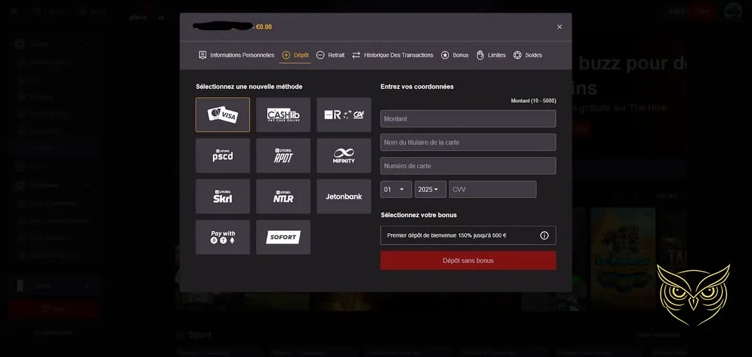The height and width of the screenshot is (357, 752).
Task: Select the welcome bonus 150% option
Action: click(x=459, y=235)
